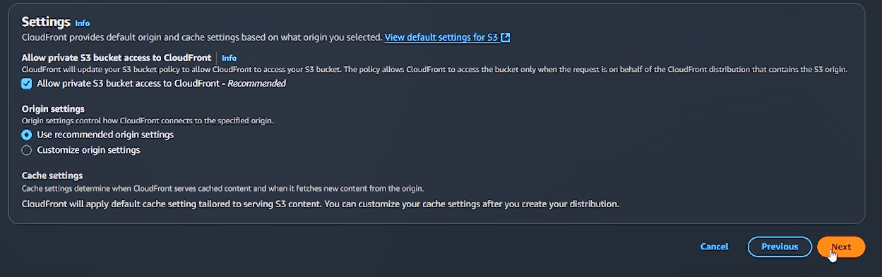Click the 'CloudFront will apply default cache setting' paragraph

[321, 204]
